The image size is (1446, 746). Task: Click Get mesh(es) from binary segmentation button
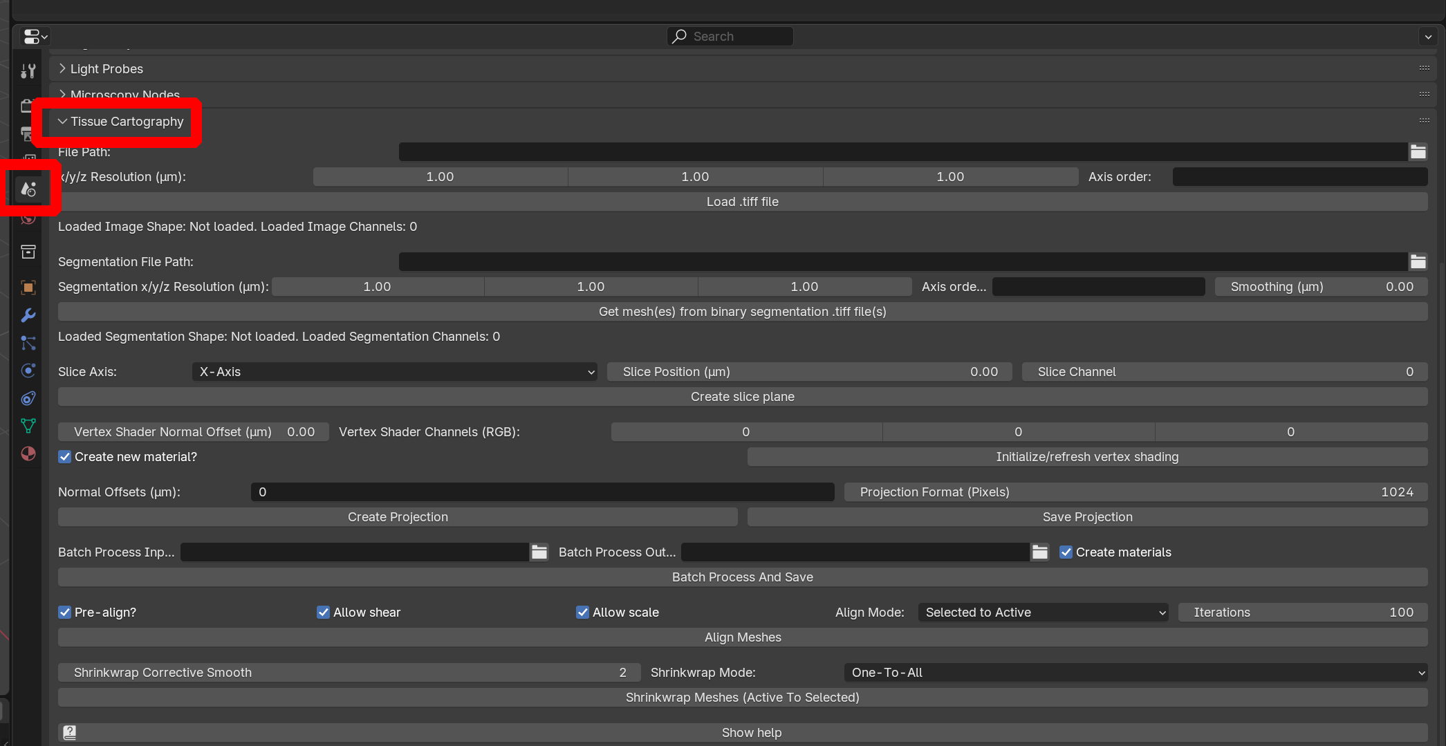[743, 312]
